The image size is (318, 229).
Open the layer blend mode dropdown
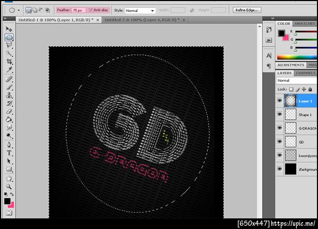(297, 81)
